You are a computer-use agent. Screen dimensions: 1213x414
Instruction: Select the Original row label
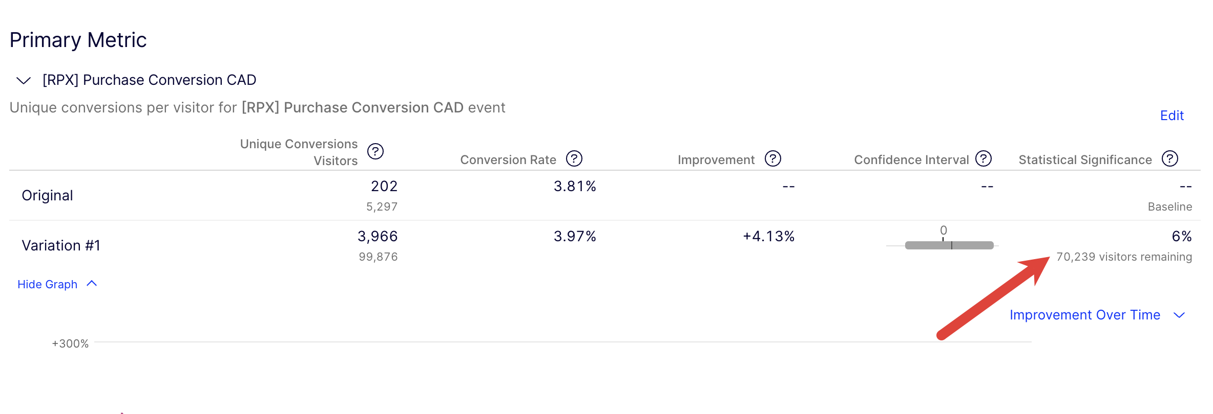coord(47,195)
